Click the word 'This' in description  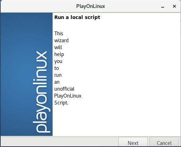tap(59, 34)
